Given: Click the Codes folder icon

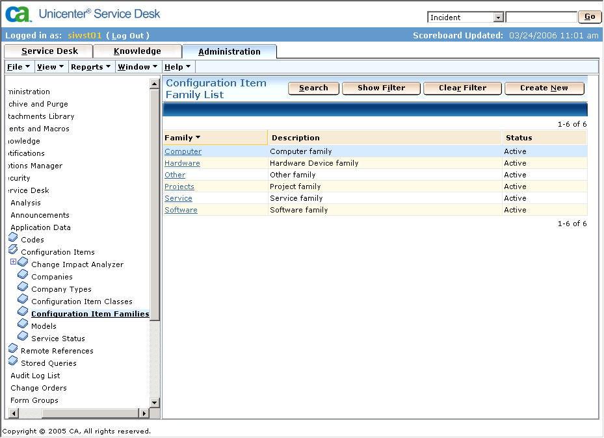Looking at the screenshot, I should (x=13, y=238).
